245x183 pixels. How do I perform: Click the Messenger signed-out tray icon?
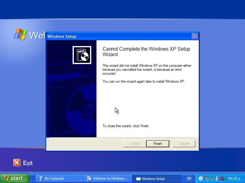pos(217,178)
